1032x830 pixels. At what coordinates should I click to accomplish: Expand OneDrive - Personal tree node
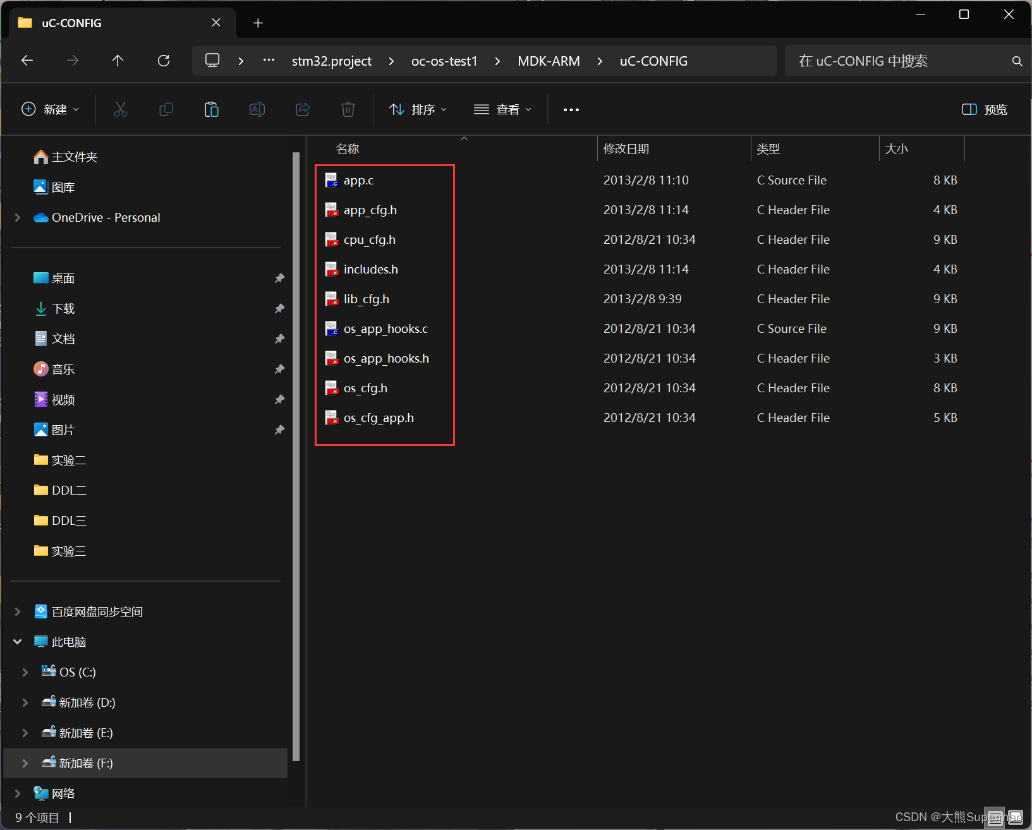click(x=18, y=217)
